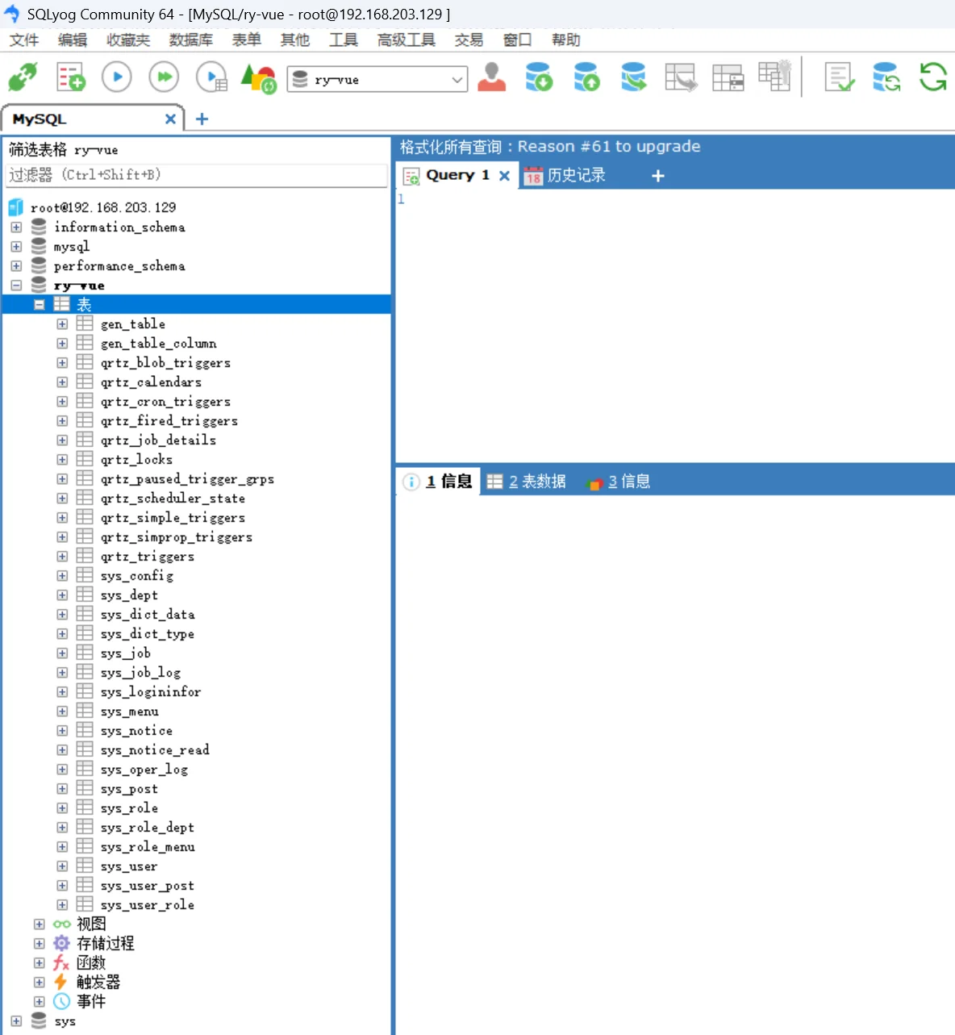Click the table with key toolbar icon

click(775, 76)
